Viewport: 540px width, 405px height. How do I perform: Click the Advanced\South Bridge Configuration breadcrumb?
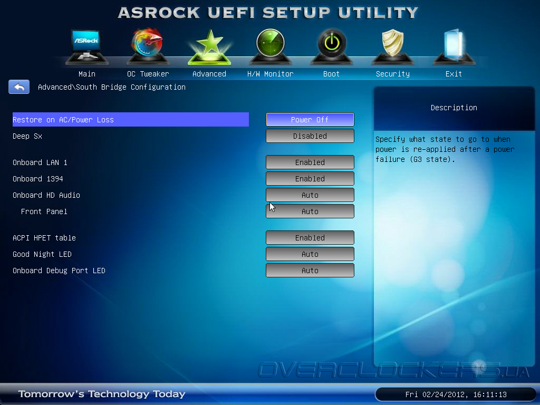pos(112,87)
